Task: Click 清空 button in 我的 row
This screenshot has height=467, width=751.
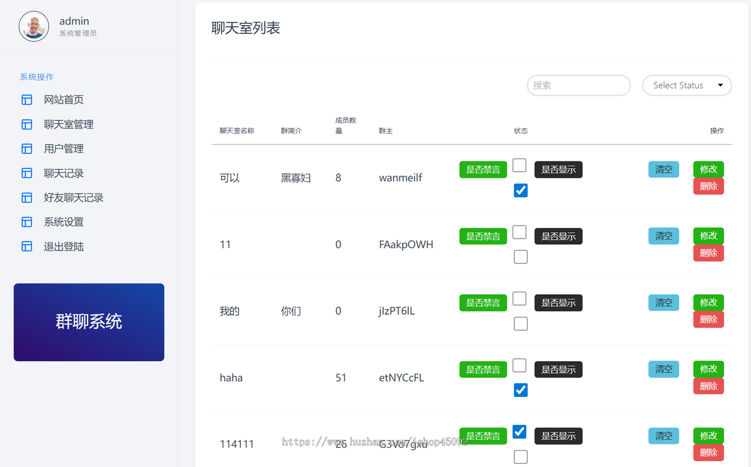Action: click(x=663, y=303)
